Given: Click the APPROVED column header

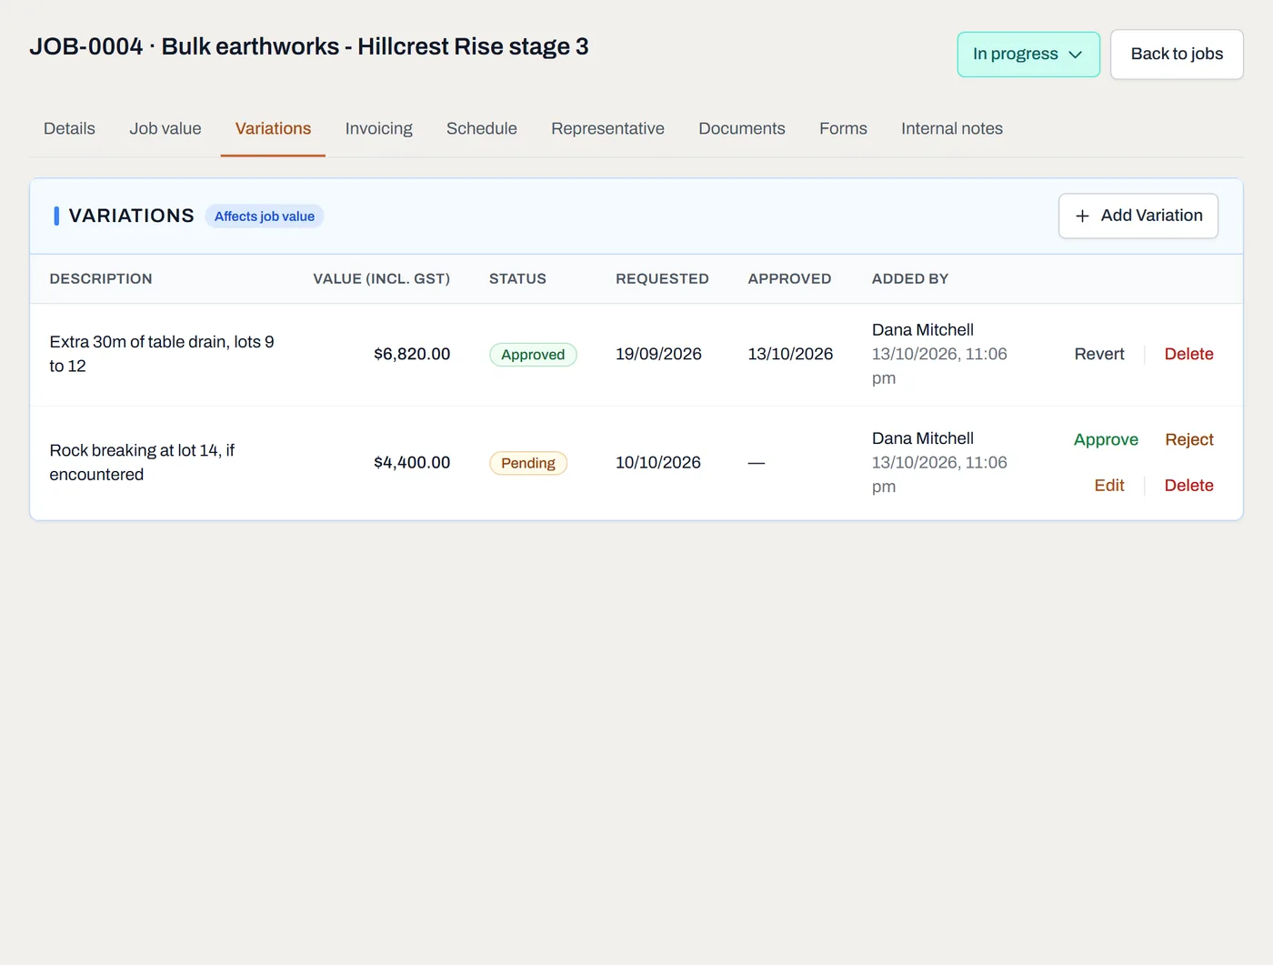Looking at the screenshot, I should (789, 279).
